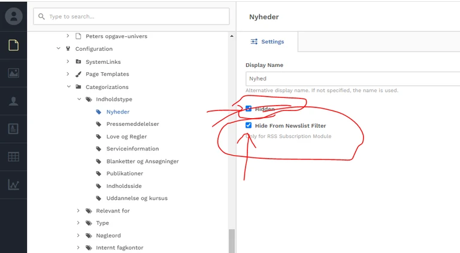Switch to the Settings tab

click(267, 42)
